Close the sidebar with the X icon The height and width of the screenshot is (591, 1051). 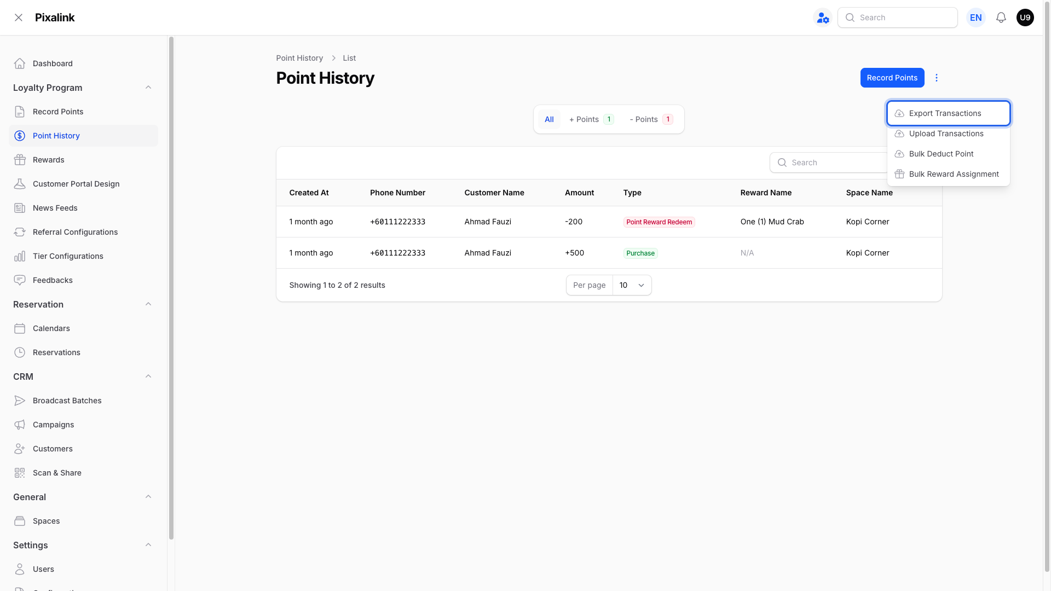19,18
